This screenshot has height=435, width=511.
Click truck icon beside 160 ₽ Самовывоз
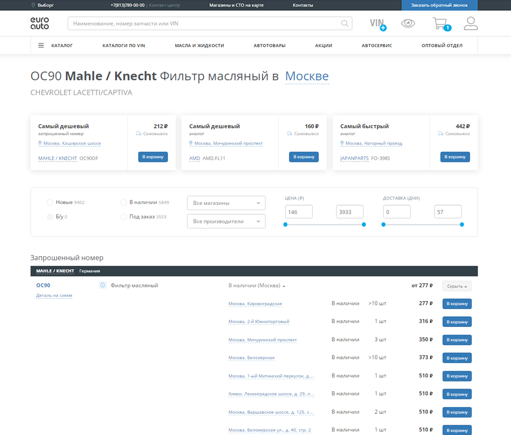coord(289,134)
